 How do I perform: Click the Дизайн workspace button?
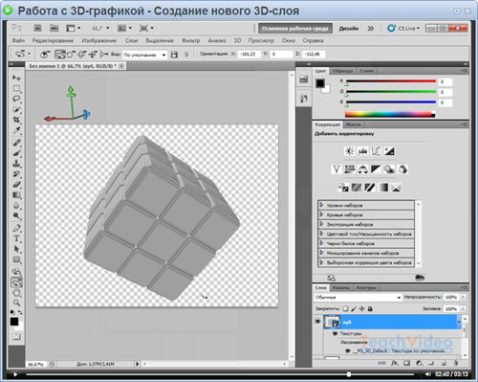tap(349, 29)
